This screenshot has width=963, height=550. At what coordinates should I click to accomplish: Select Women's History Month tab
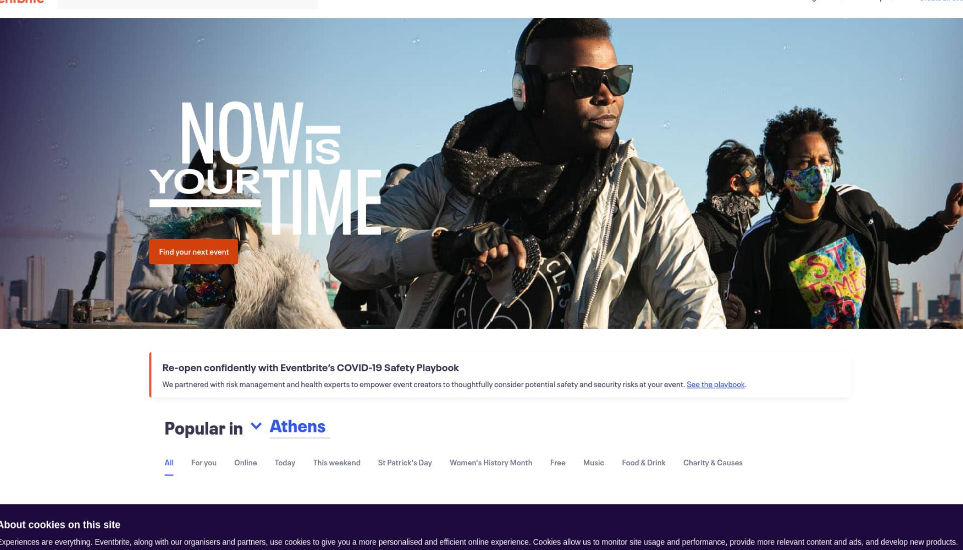click(x=491, y=463)
